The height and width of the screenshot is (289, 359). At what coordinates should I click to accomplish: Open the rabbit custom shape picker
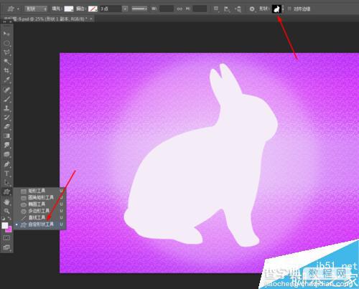(276, 9)
